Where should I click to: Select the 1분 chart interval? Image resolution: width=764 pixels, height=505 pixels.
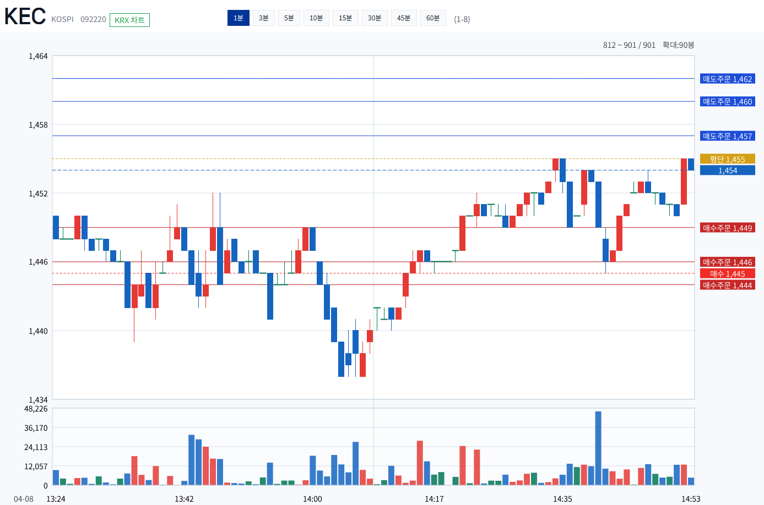tap(239, 18)
